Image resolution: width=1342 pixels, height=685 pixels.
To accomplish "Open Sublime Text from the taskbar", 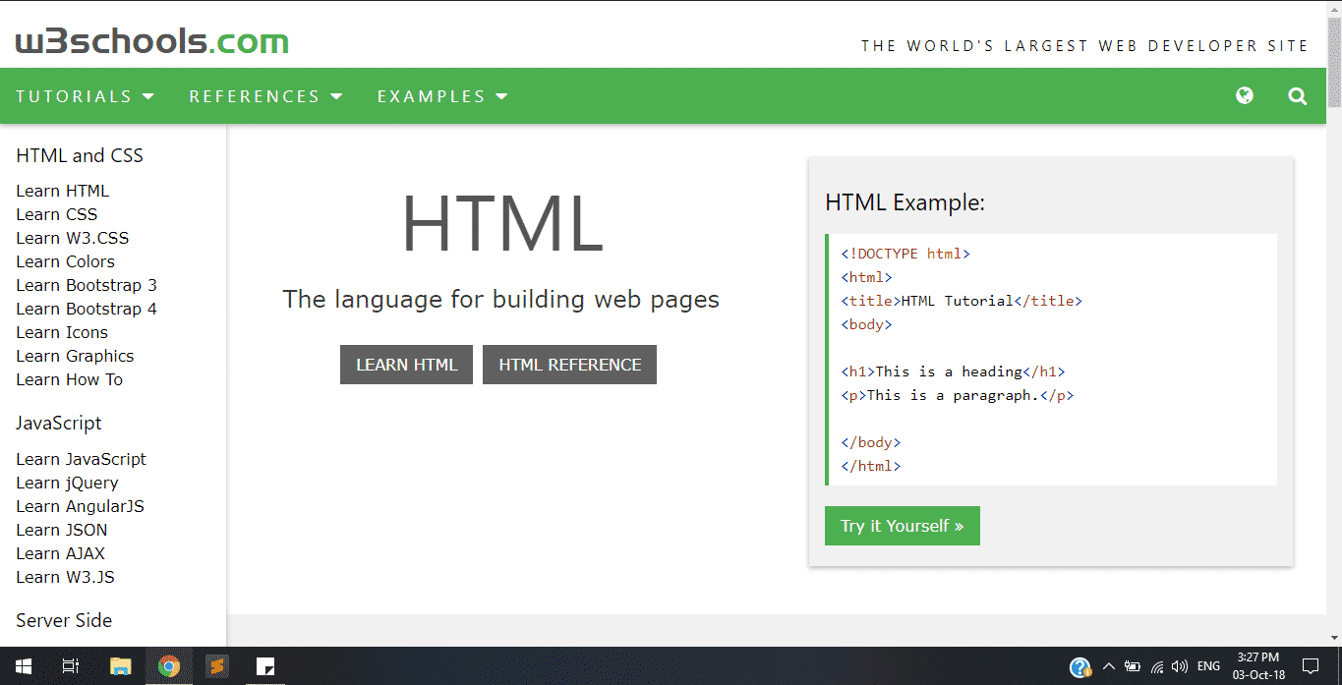I will pos(216,666).
